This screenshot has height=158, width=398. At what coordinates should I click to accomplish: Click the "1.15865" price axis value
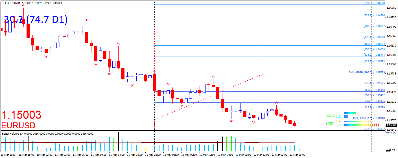[x=392, y=64]
